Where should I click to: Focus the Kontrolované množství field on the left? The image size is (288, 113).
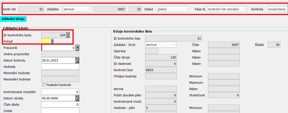60,92
